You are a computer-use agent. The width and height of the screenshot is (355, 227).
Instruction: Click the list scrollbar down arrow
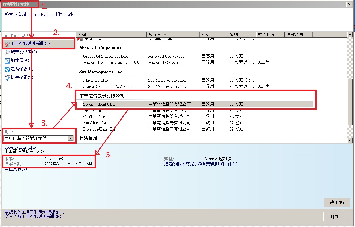point(350,140)
